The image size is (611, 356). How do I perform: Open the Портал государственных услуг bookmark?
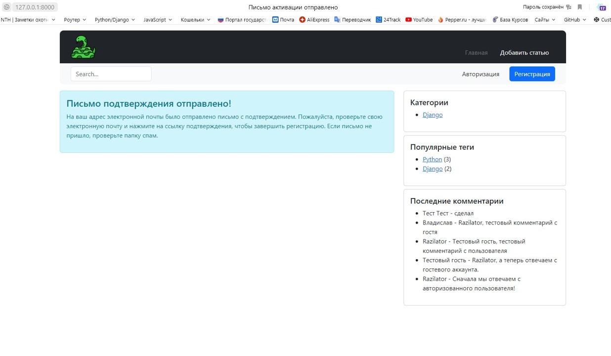click(x=242, y=20)
